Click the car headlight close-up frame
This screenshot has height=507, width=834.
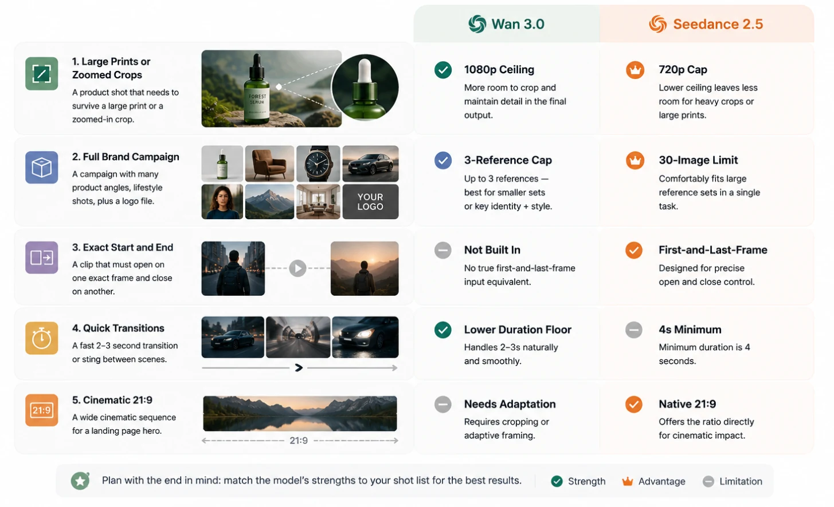coord(365,337)
